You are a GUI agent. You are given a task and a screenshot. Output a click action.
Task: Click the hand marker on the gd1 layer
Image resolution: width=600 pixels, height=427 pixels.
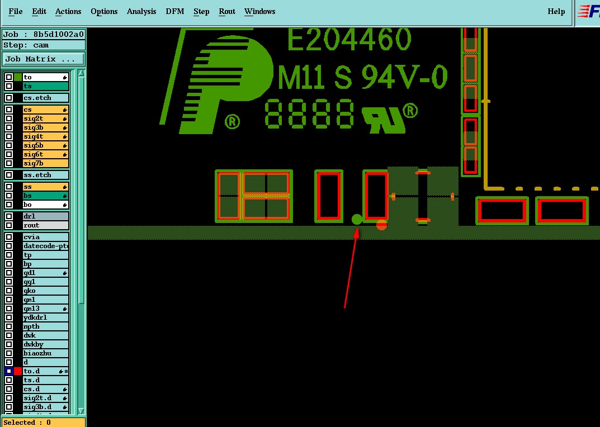click(65, 273)
